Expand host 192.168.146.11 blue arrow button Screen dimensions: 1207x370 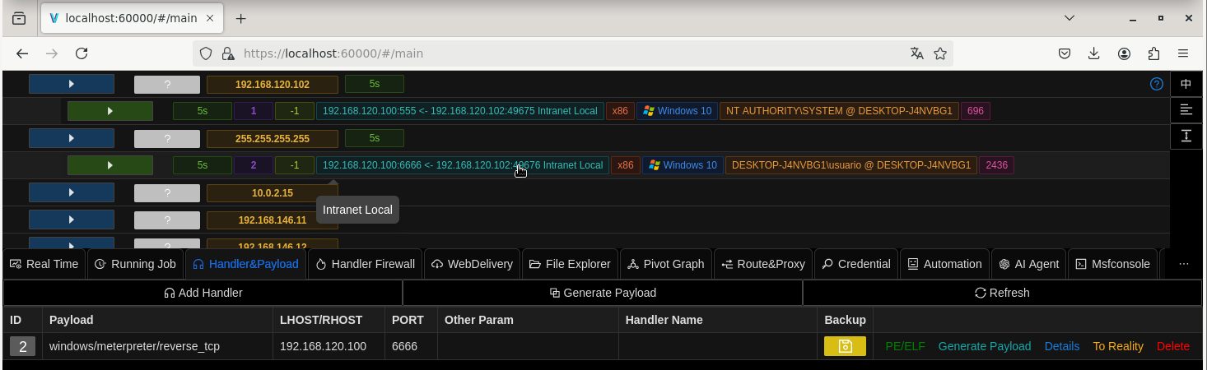coord(72,220)
